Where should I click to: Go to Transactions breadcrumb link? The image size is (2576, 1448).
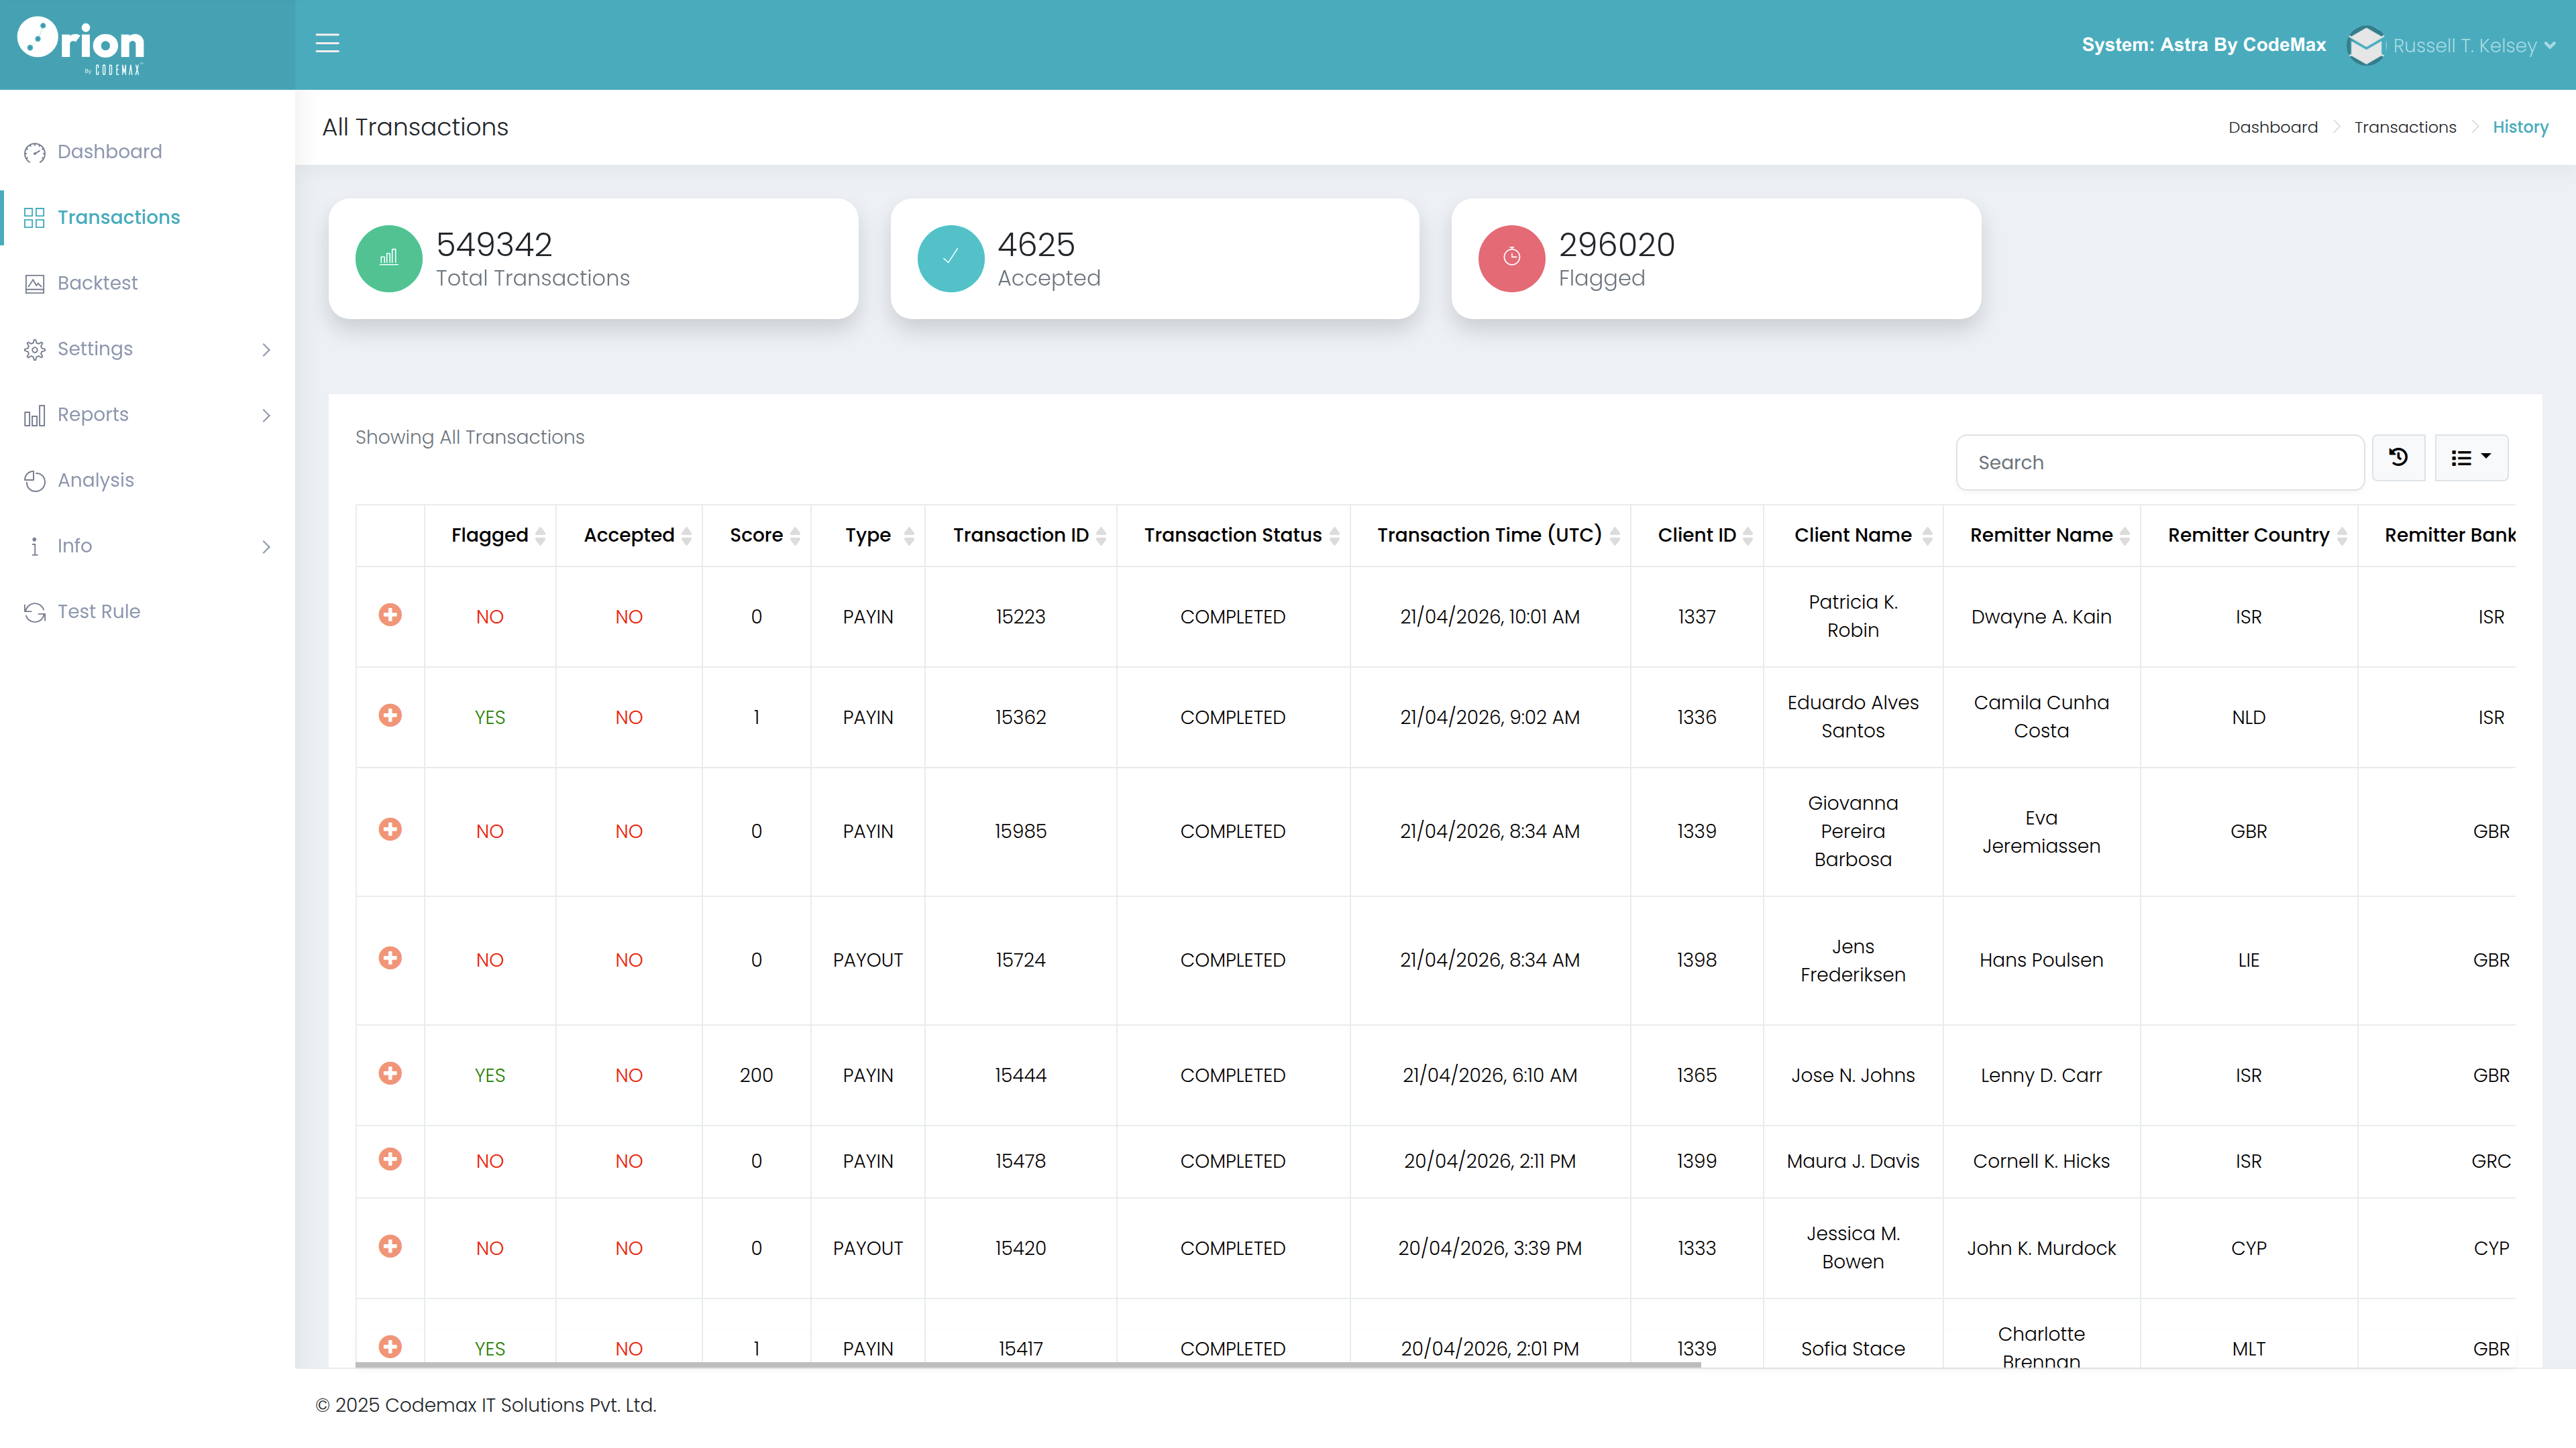point(2404,127)
